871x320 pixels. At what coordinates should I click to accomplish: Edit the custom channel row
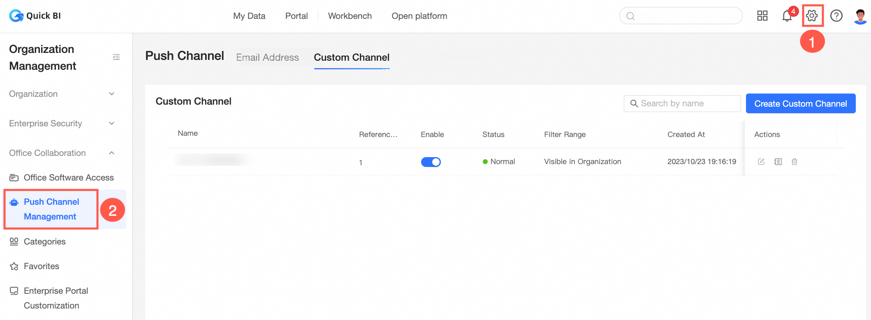761,162
